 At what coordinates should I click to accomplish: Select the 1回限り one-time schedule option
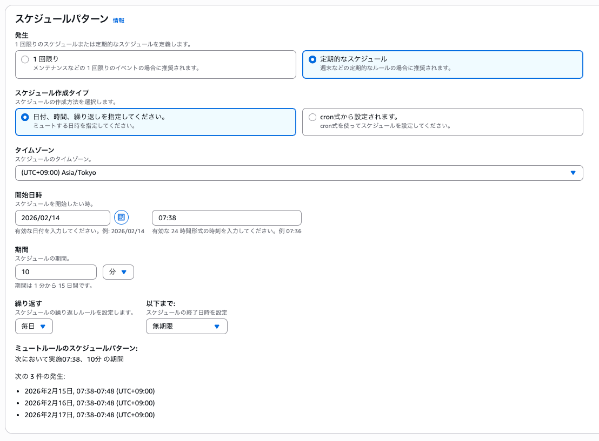24,60
